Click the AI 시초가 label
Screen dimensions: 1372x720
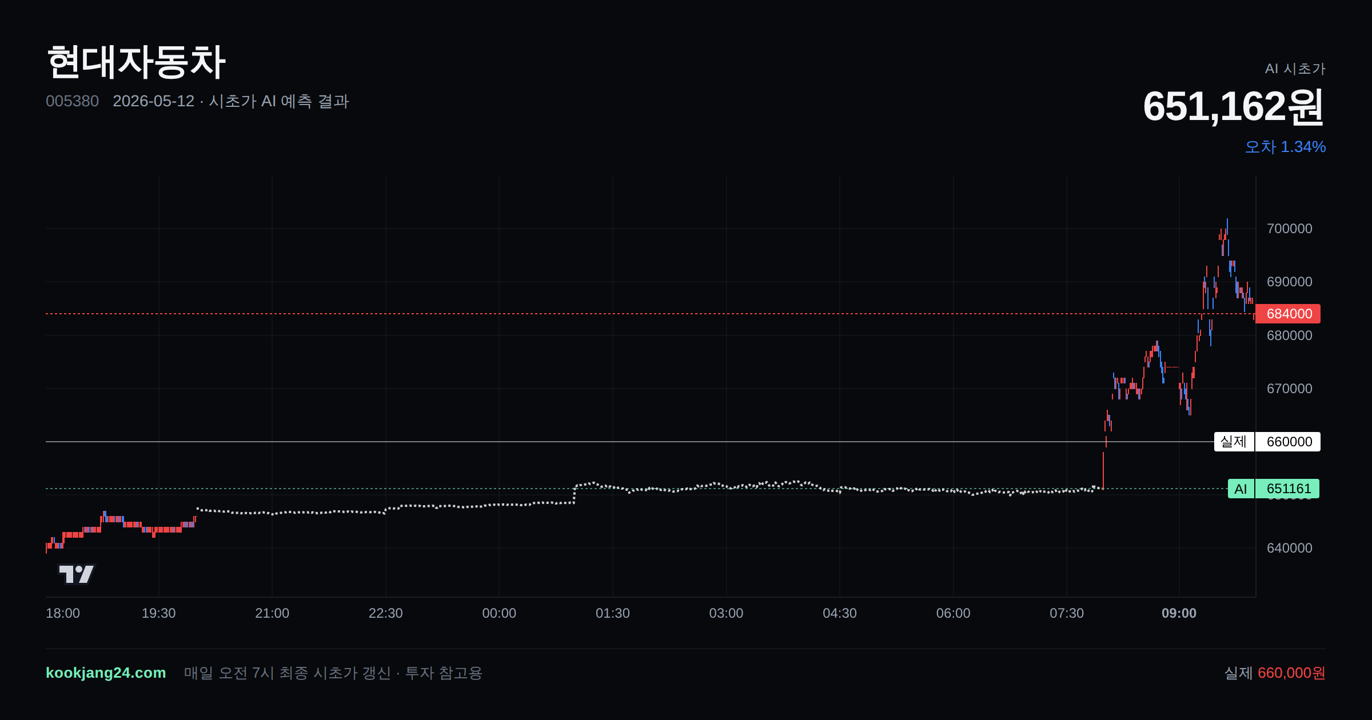(x=1295, y=69)
